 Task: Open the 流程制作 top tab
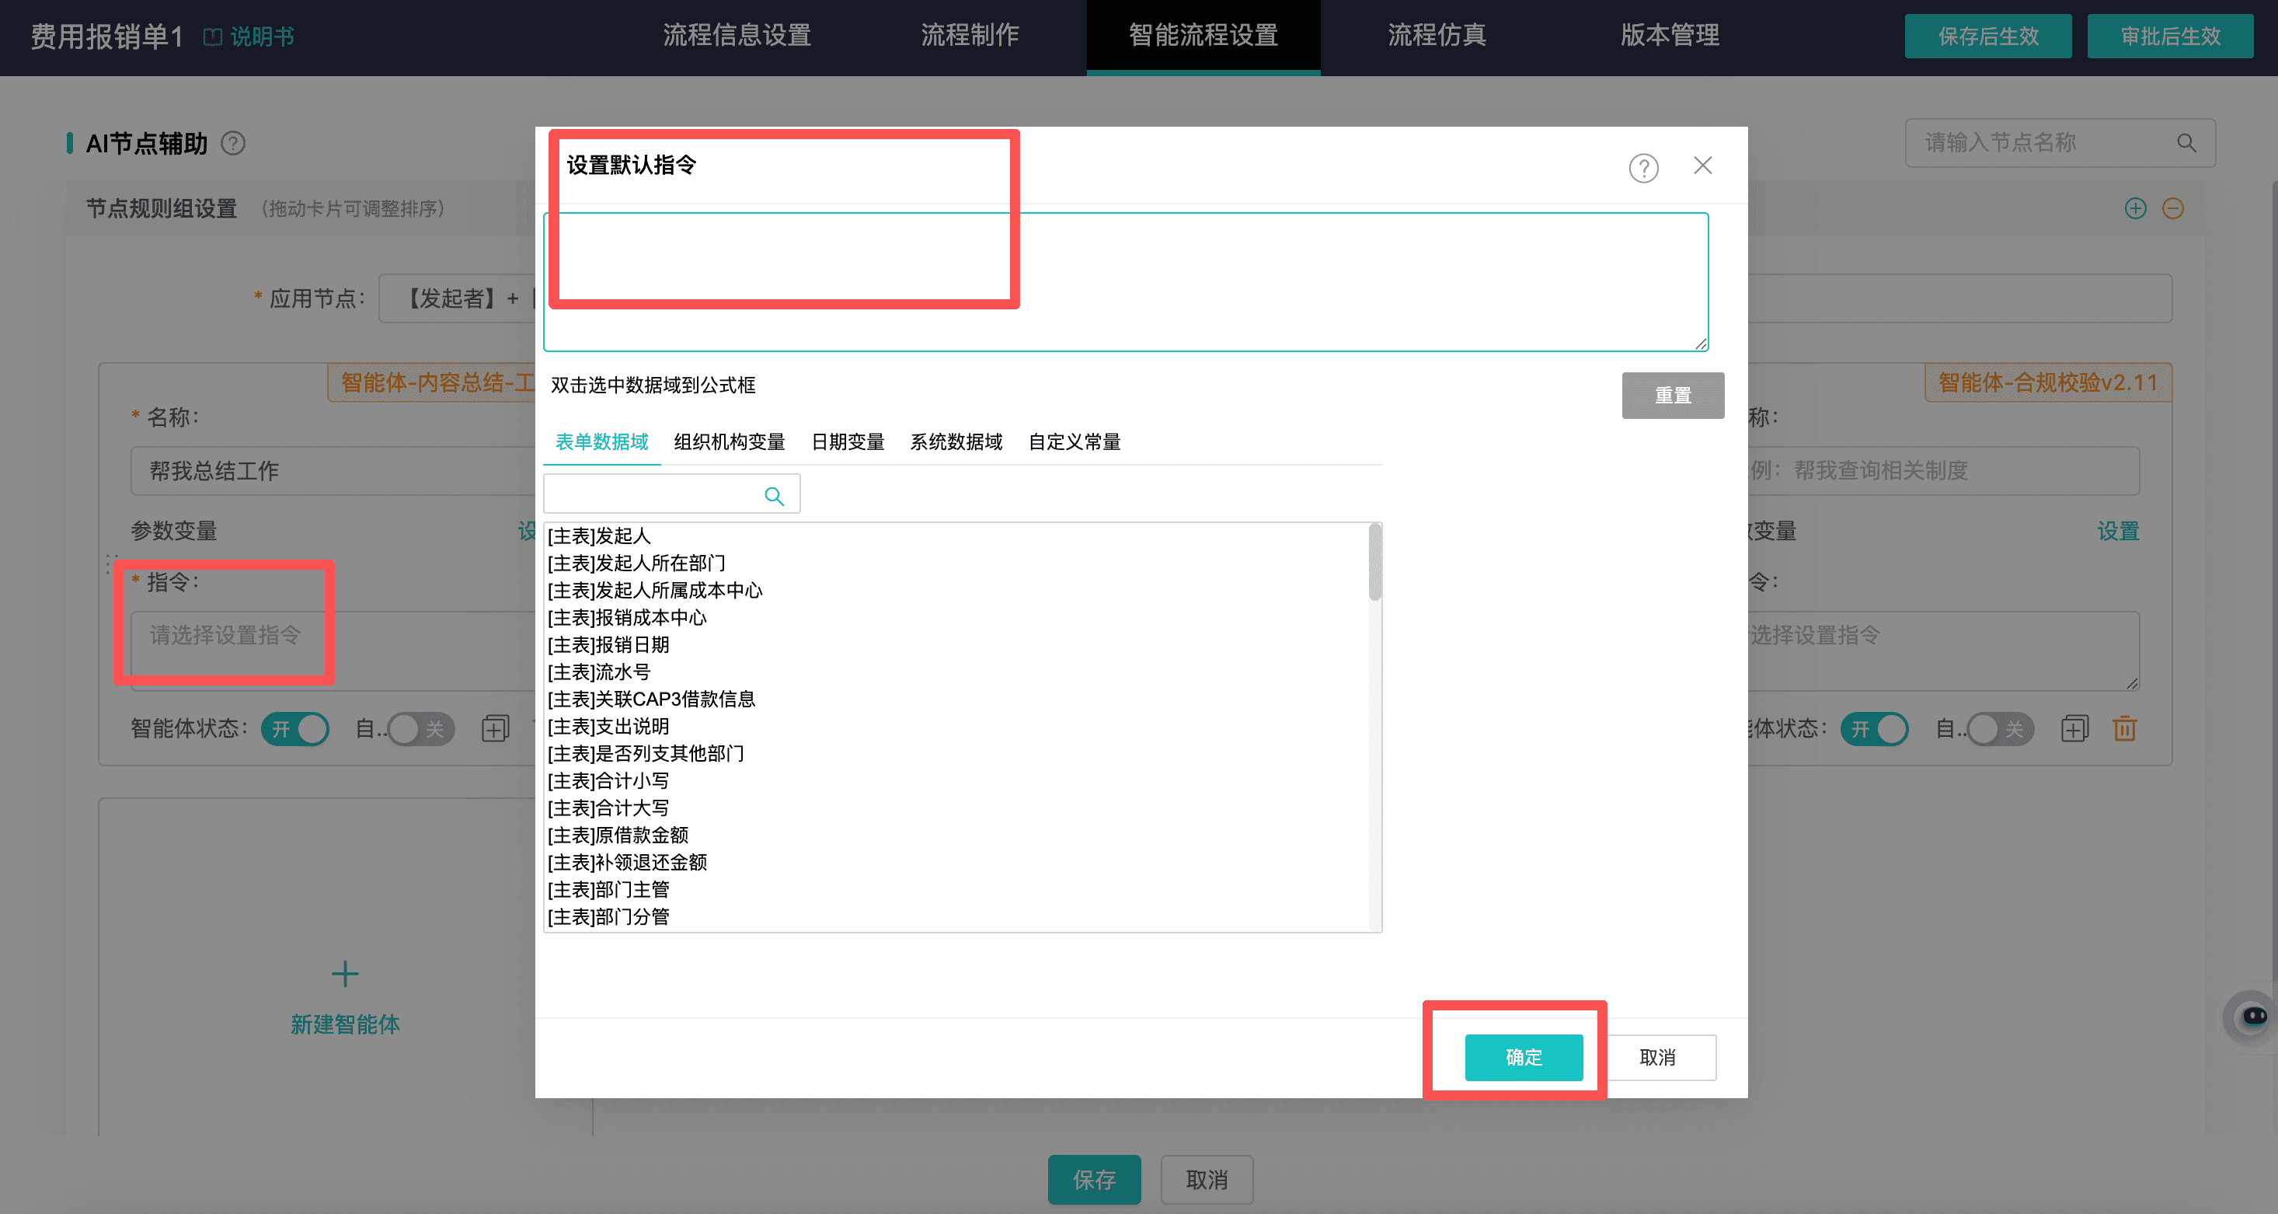970,36
